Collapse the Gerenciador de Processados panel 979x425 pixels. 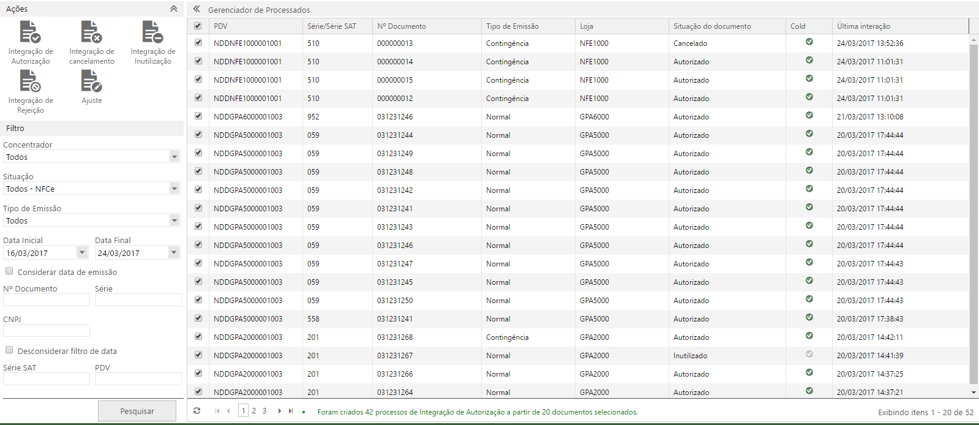pyautogui.click(x=197, y=9)
